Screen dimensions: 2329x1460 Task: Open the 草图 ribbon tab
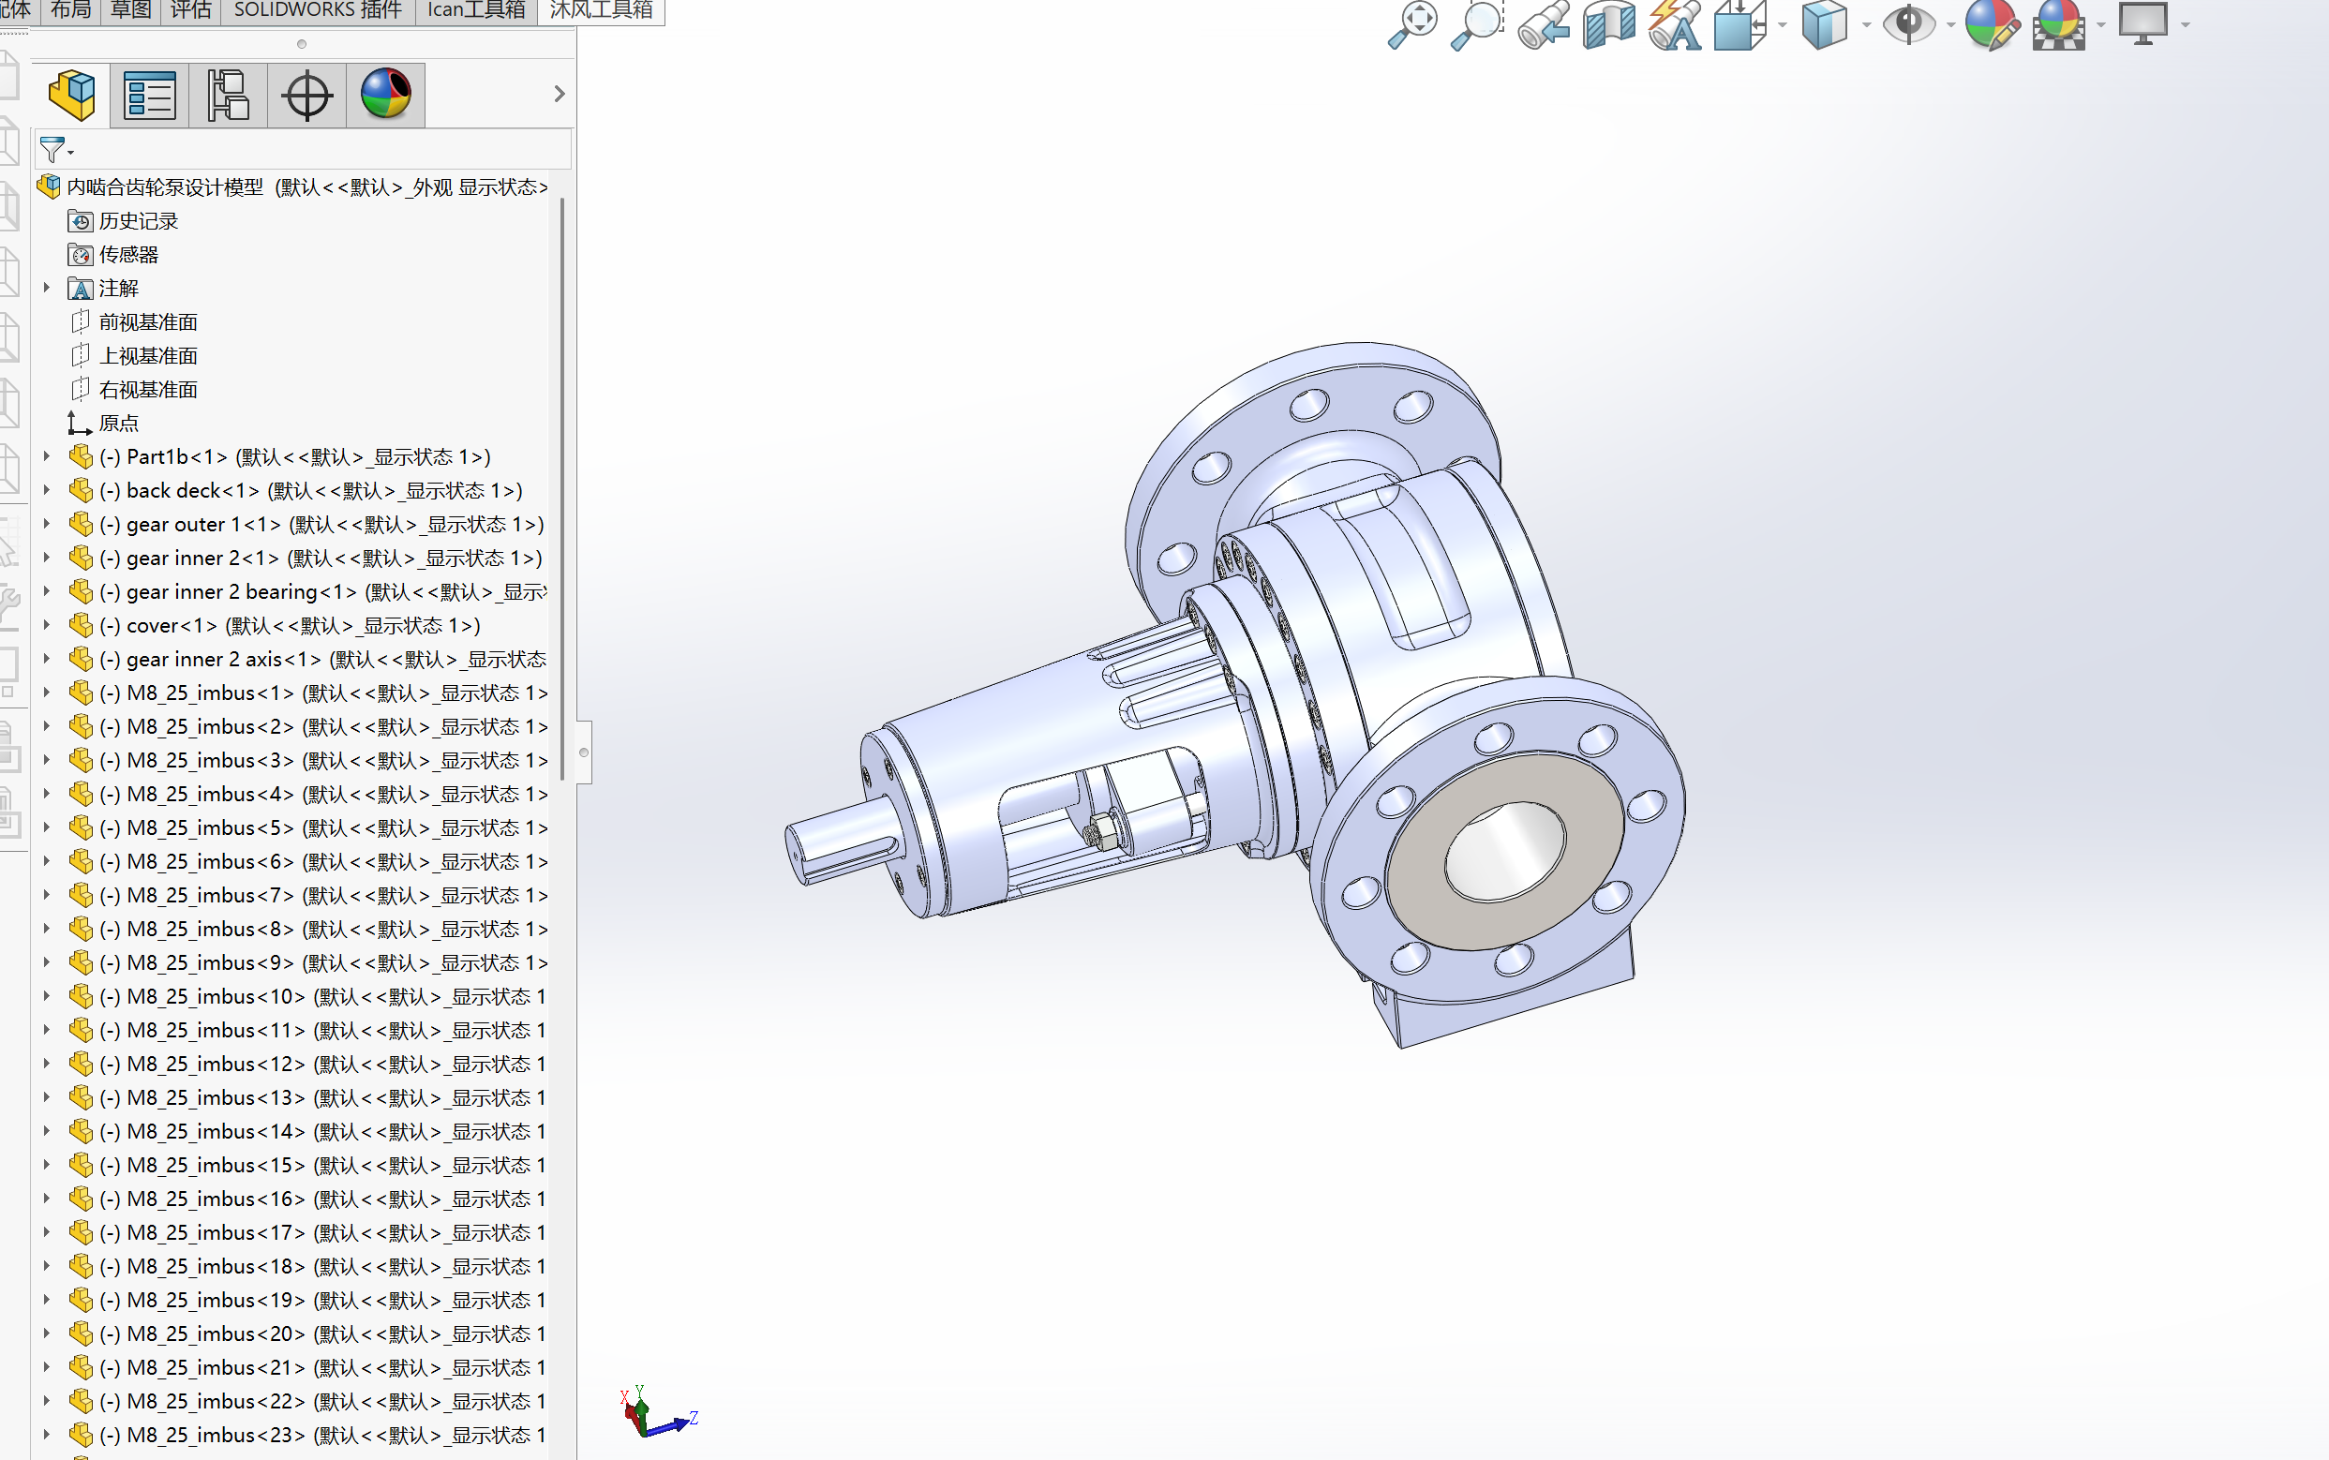[x=130, y=10]
